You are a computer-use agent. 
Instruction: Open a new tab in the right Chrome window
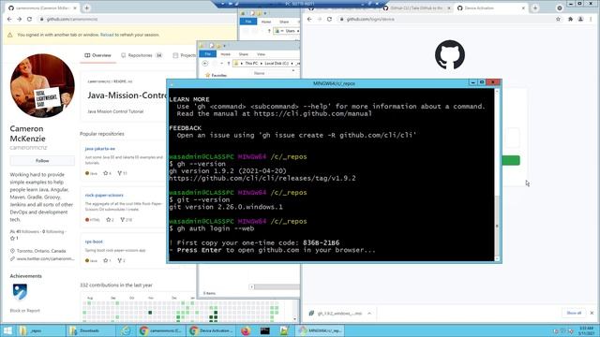pos(535,8)
